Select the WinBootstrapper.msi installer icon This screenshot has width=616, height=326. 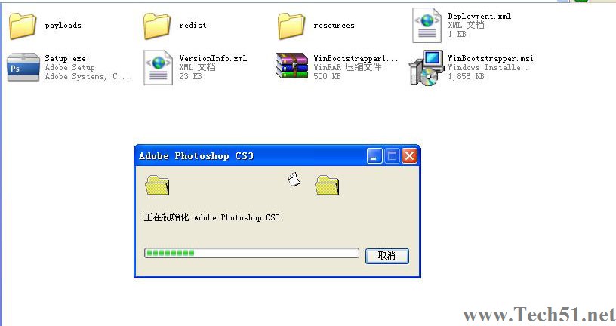pos(426,67)
